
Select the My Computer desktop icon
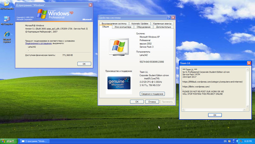7,20
